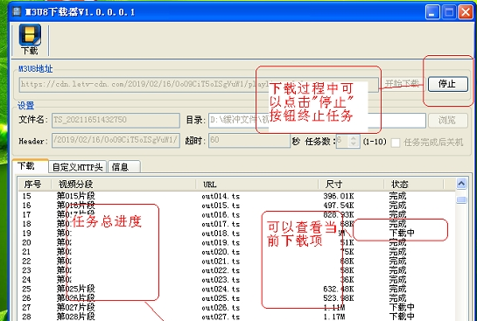
Task: Click 下载中 status in row 19
Action: tap(402, 234)
